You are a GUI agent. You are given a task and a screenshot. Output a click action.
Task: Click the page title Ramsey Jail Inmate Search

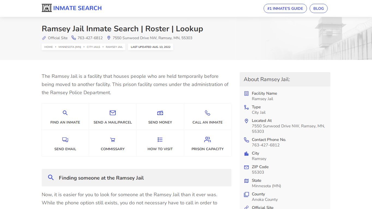(122, 29)
